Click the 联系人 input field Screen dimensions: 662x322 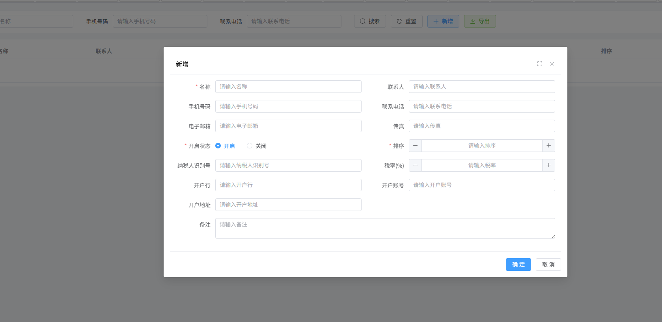(x=482, y=87)
